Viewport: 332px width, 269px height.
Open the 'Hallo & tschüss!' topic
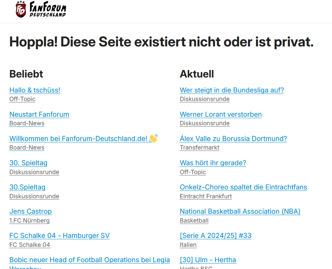(x=35, y=90)
